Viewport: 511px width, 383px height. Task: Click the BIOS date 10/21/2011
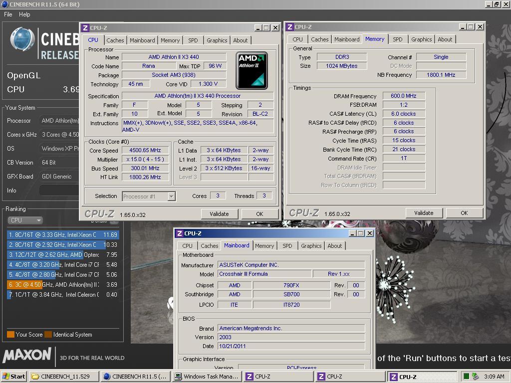coord(291,346)
